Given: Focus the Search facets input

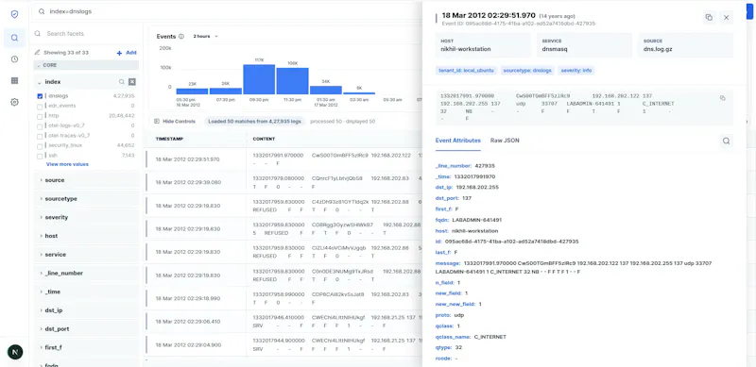Looking at the screenshot, I should (x=87, y=34).
